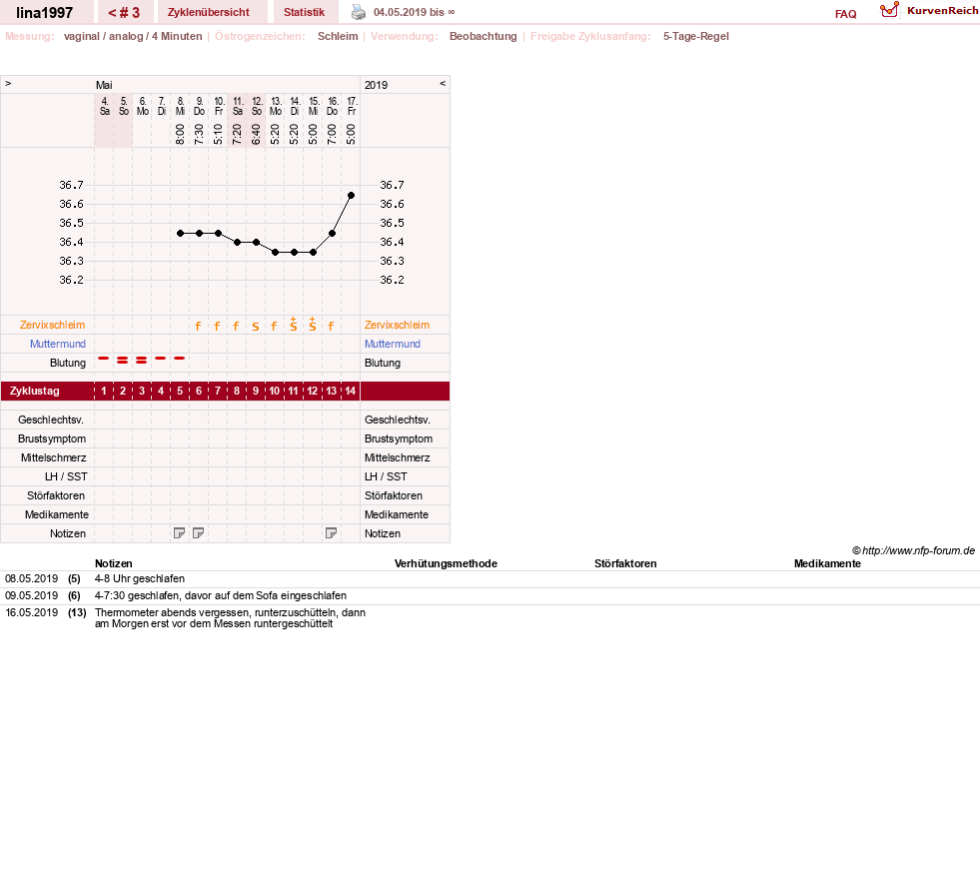The image size is (980, 876).
Task: Open the nfp-forum.de copyright link
Action: point(914,550)
